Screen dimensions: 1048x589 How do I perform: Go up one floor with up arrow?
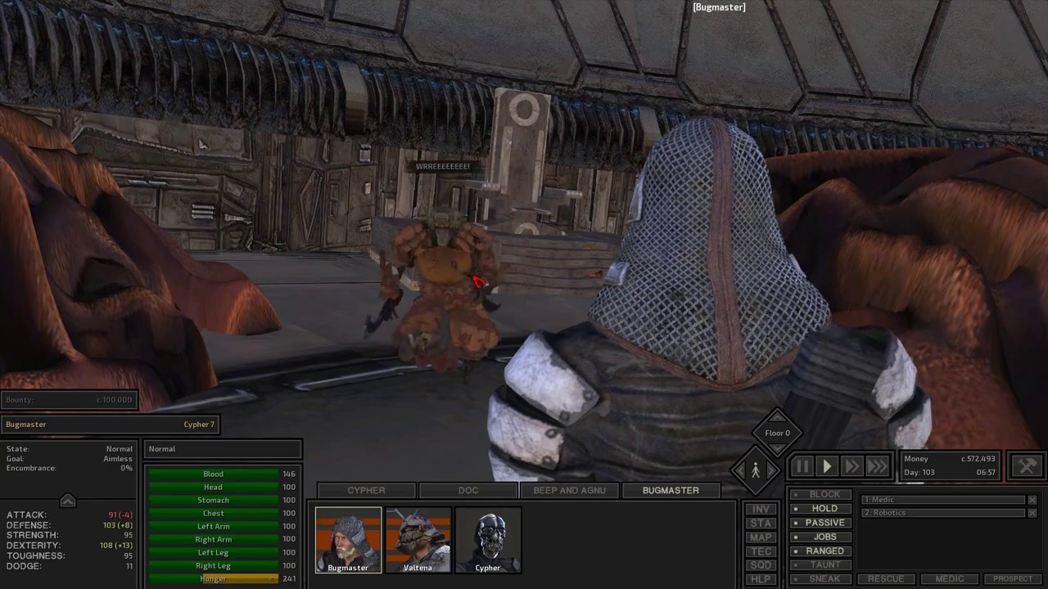coord(776,416)
